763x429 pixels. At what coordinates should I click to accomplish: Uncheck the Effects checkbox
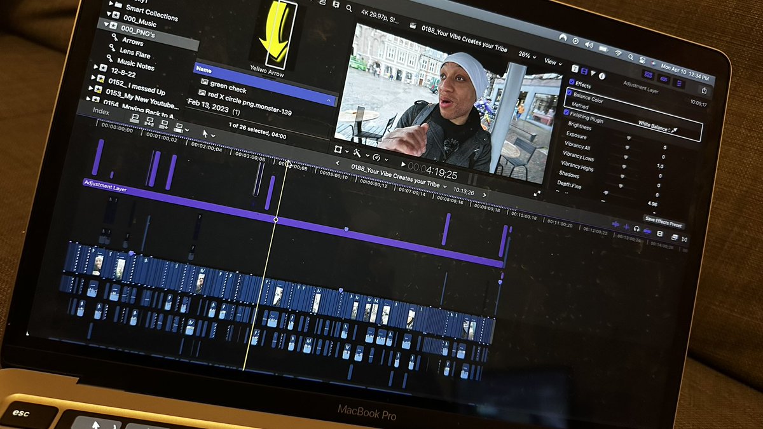(572, 82)
